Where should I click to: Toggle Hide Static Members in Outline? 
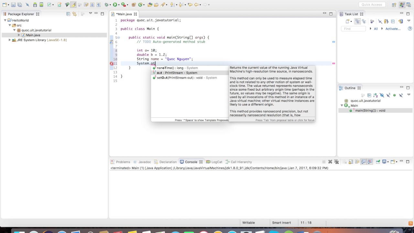click(388, 95)
